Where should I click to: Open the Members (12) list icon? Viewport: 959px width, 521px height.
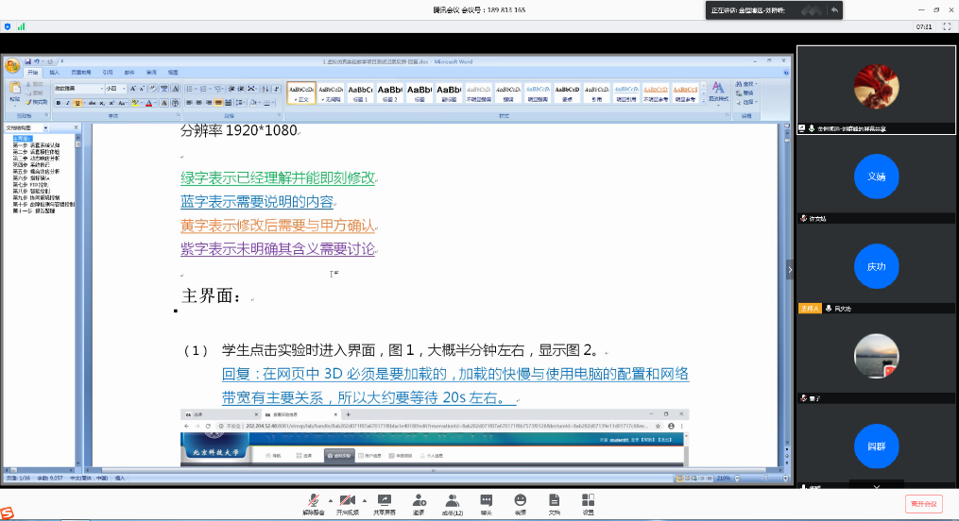(453, 502)
